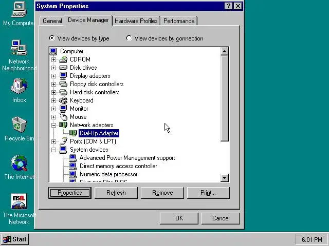329x246 pixels.
Task: Expand the Floppy disk controllers branch
Action: 53,84
